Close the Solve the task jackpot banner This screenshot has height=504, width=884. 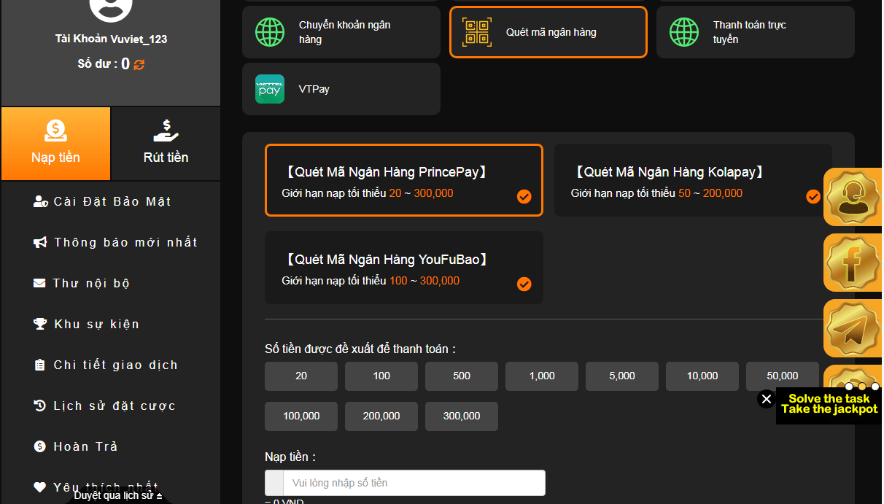pyautogui.click(x=766, y=399)
